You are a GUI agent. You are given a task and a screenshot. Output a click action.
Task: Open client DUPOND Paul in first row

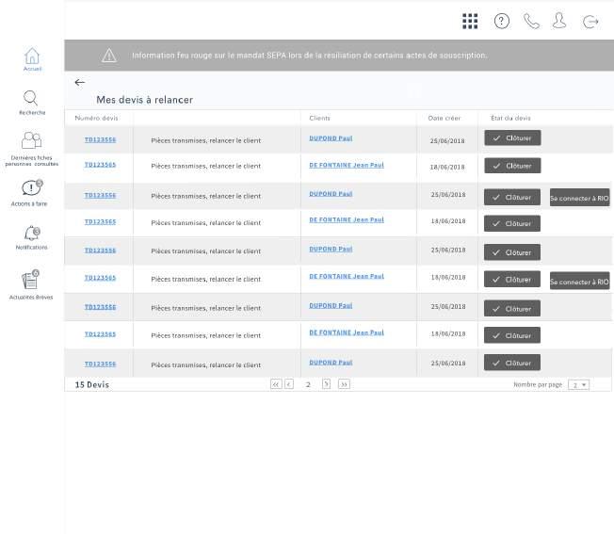[x=331, y=138]
